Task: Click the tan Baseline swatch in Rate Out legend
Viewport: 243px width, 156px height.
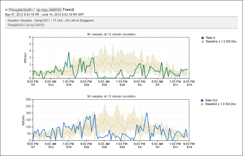Action: tap(202, 104)
